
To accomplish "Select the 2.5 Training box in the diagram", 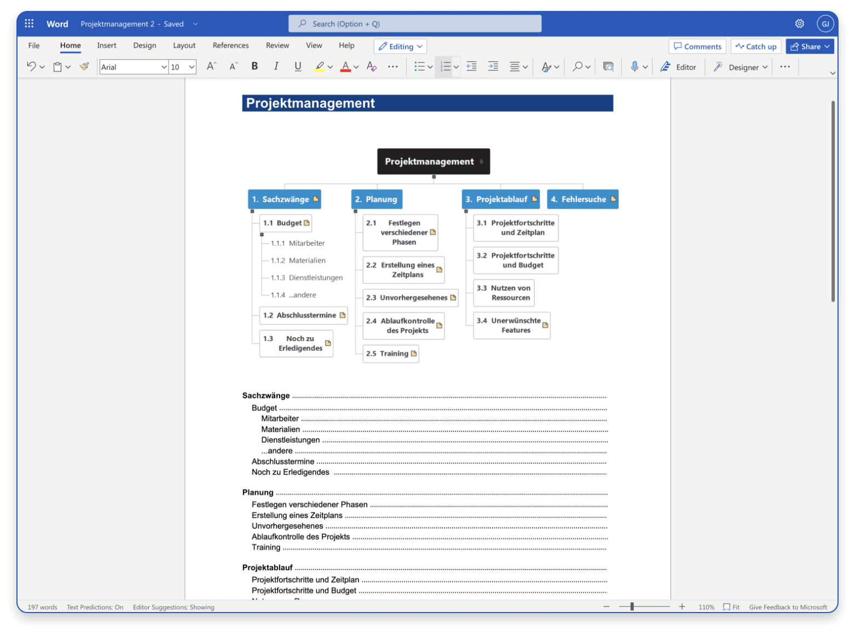I will tap(391, 354).
